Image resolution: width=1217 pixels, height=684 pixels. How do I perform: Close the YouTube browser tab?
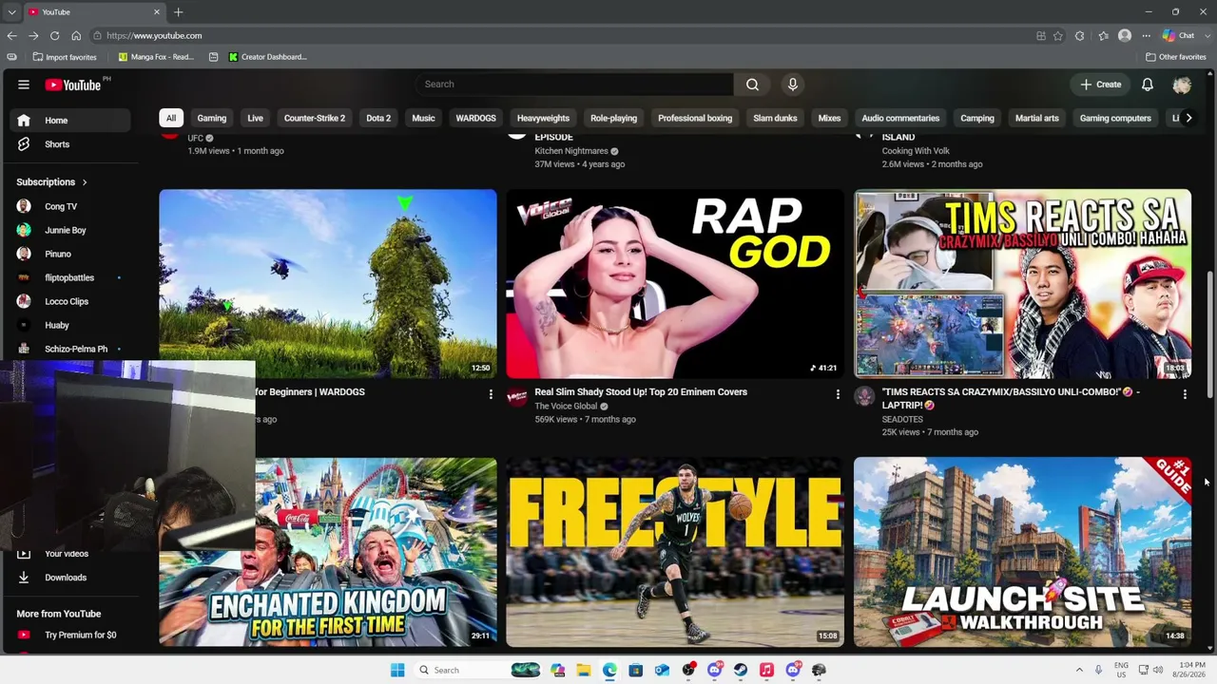click(157, 12)
